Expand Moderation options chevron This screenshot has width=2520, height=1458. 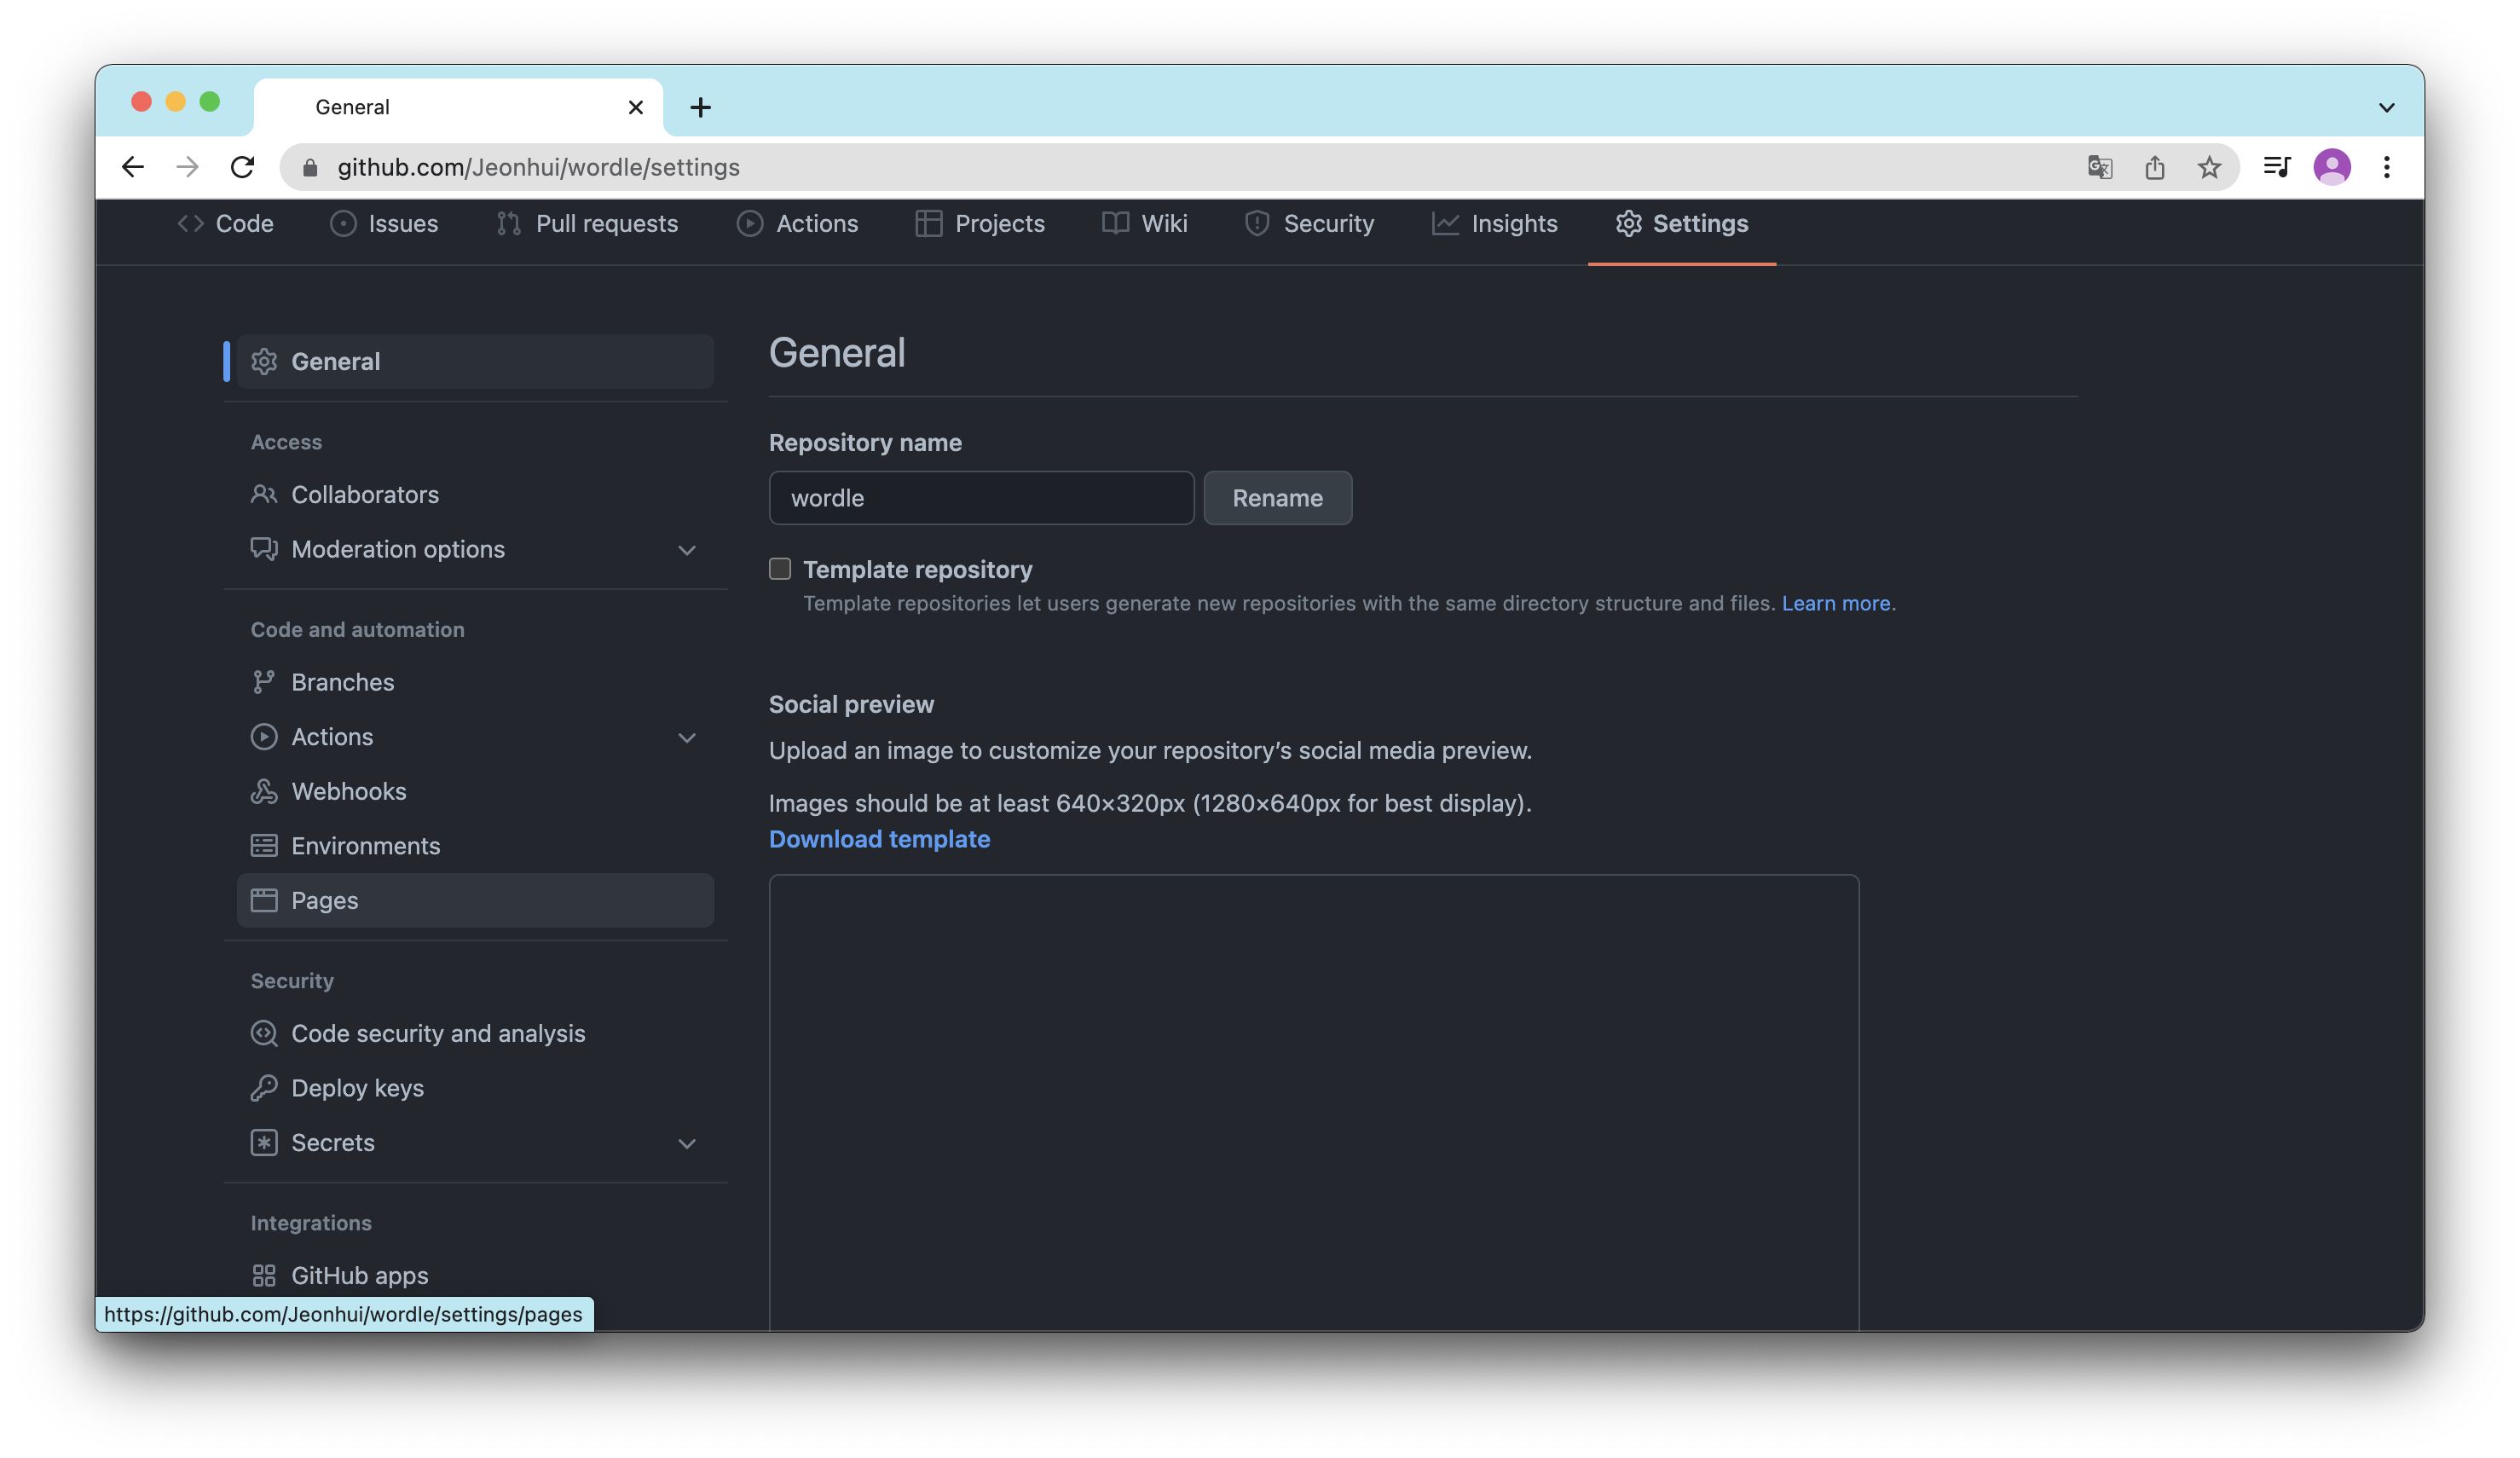coord(687,550)
